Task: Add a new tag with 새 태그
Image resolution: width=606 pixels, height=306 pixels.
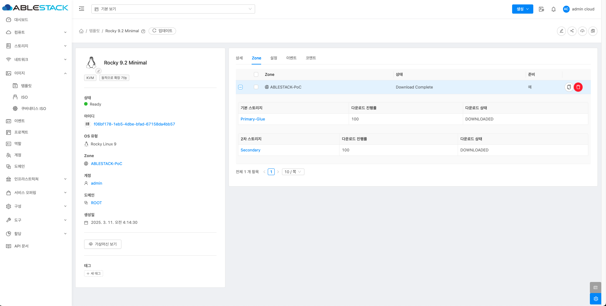Action: [94, 273]
